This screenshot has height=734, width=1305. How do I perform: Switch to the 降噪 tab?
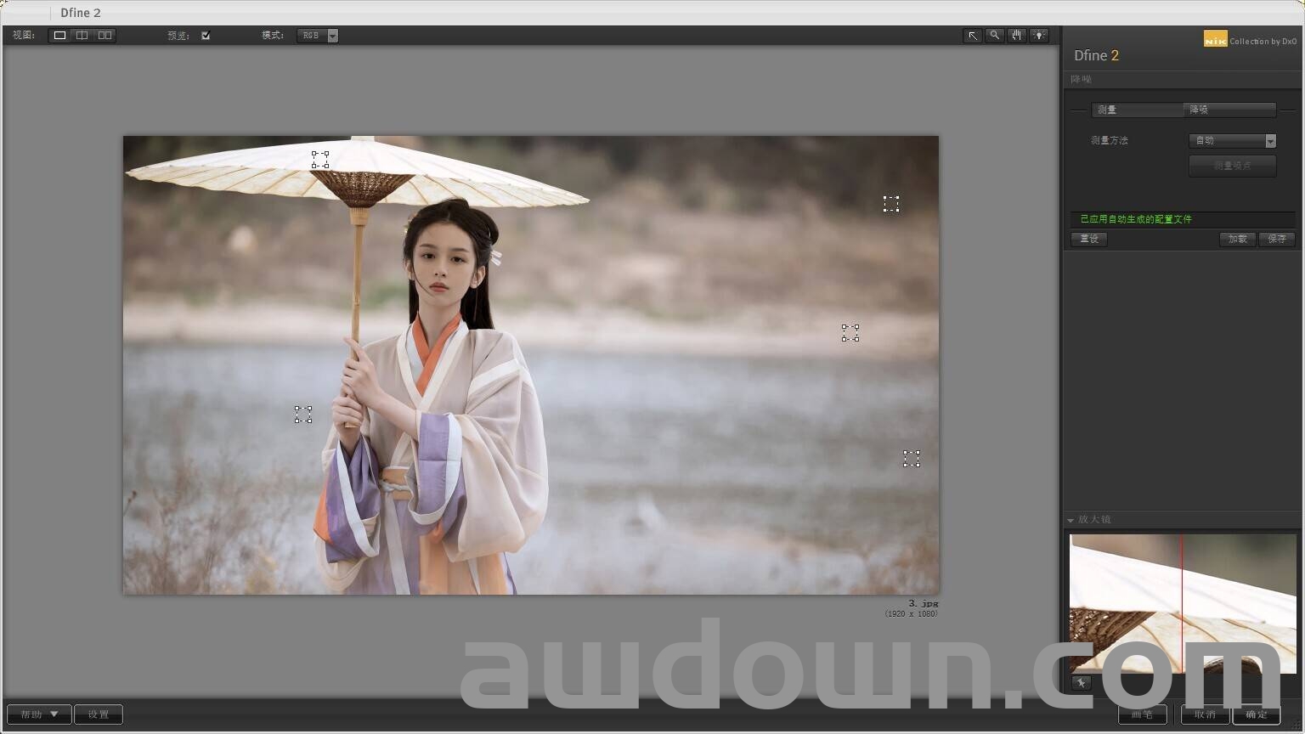[x=1229, y=110]
